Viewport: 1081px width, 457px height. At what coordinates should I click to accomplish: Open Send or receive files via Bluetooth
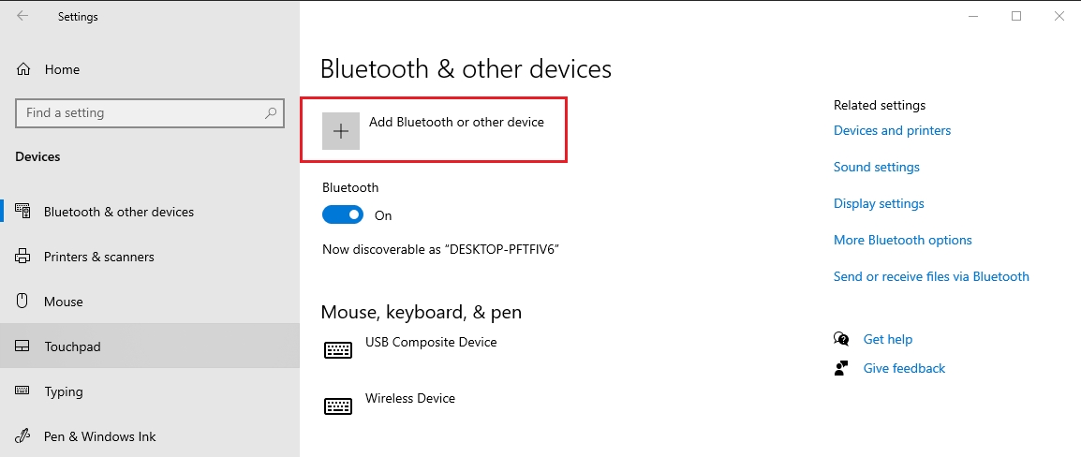[x=931, y=276]
